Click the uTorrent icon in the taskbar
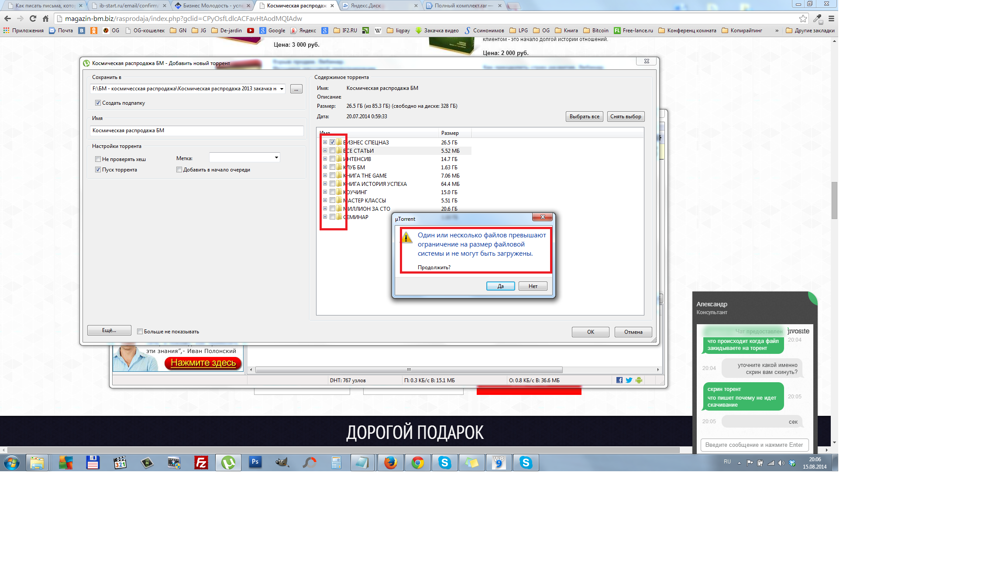Image resolution: width=984 pixels, height=562 pixels. (x=228, y=463)
